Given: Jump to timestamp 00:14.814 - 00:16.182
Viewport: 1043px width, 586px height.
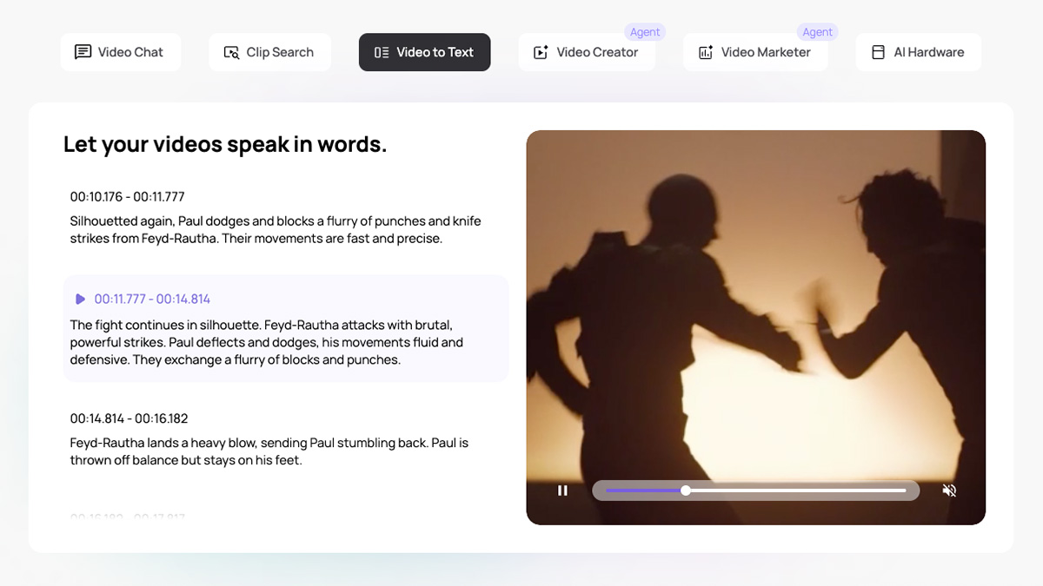Looking at the screenshot, I should (x=130, y=418).
